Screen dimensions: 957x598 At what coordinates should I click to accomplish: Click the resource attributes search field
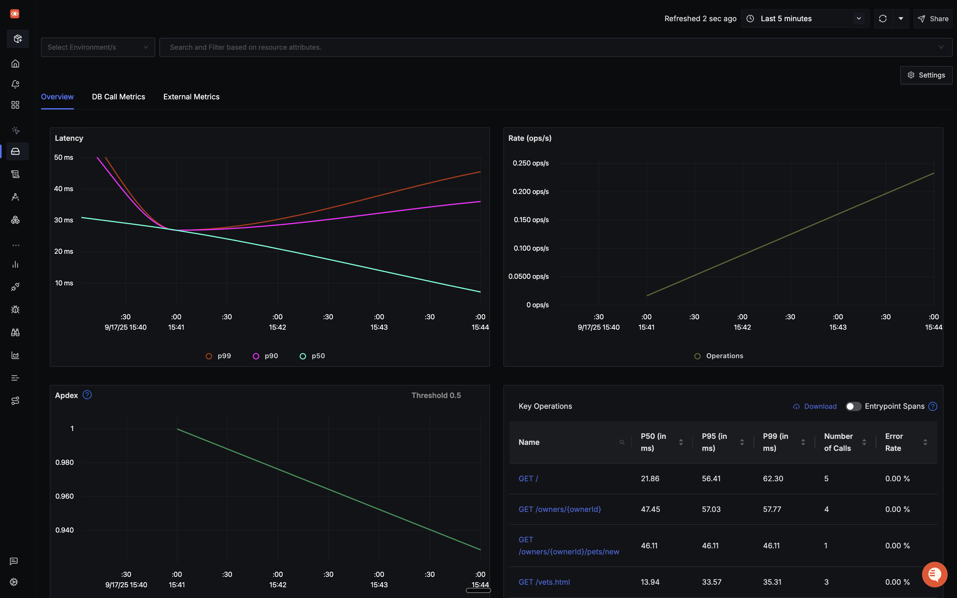pyautogui.click(x=550, y=47)
